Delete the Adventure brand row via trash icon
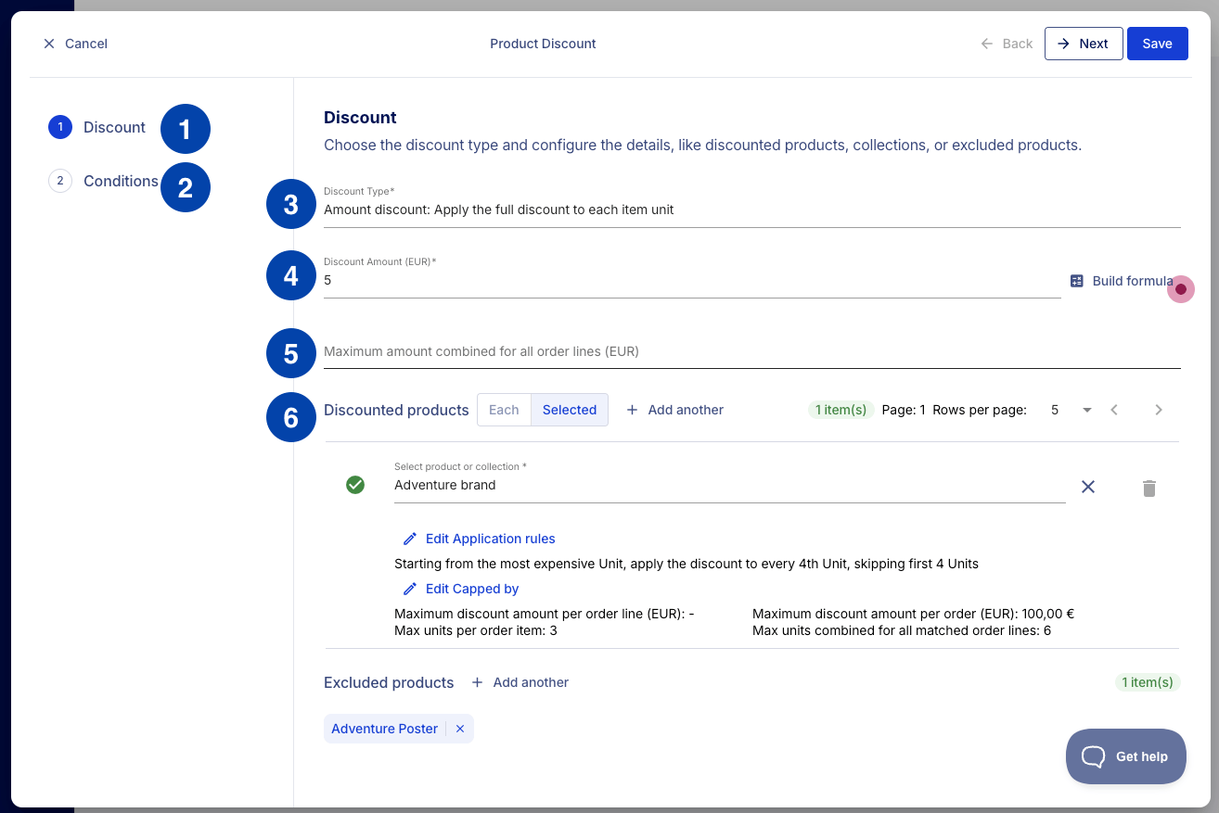1219x813 pixels. [x=1149, y=488]
